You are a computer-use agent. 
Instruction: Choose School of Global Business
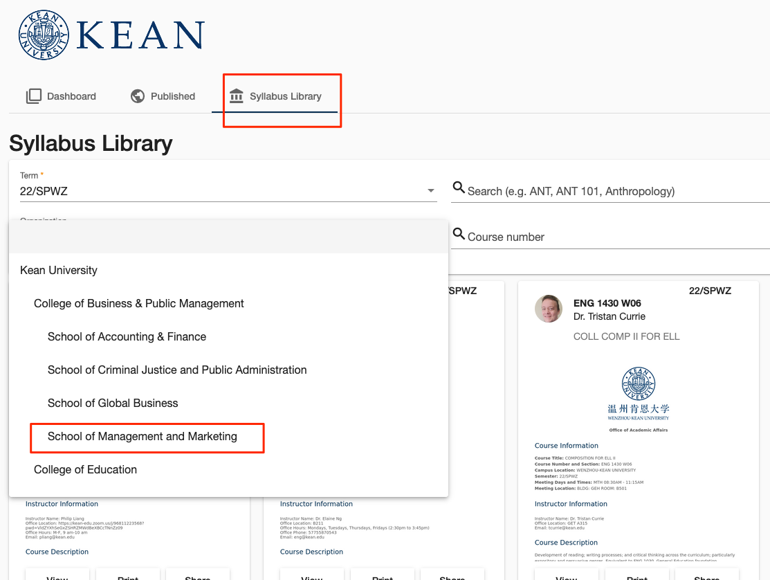pos(228,404)
